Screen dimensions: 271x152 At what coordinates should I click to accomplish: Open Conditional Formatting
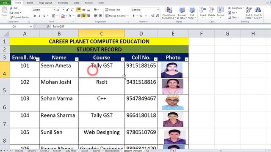[x=169, y=13]
